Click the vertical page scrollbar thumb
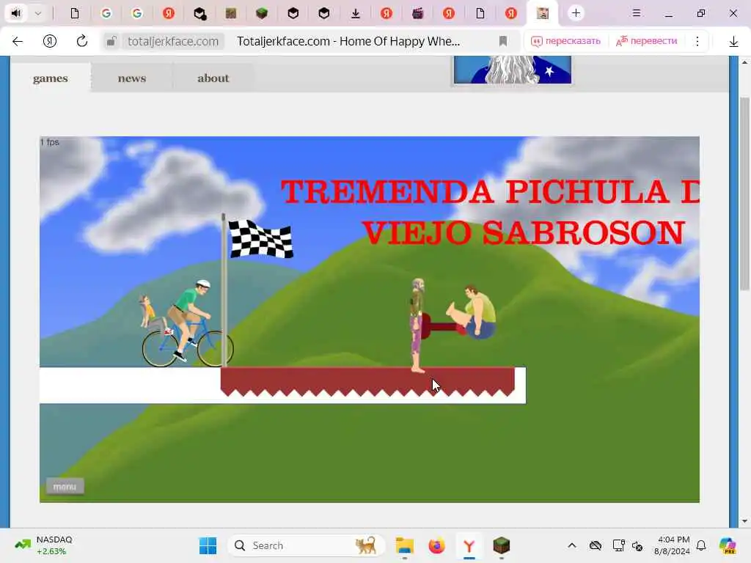The height and width of the screenshot is (563, 751). coord(744,194)
